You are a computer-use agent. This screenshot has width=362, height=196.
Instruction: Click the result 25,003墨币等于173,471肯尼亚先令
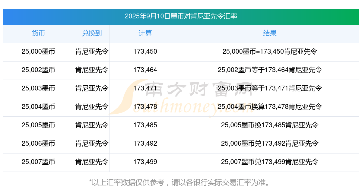(x=270, y=88)
